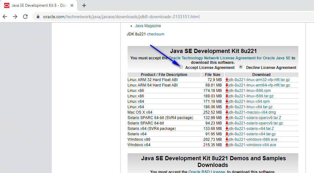Click download arrow for linux-x64.tar.gz
Image resolution: width=314 pixels, height=173 pixels.
tap(227, 107)
